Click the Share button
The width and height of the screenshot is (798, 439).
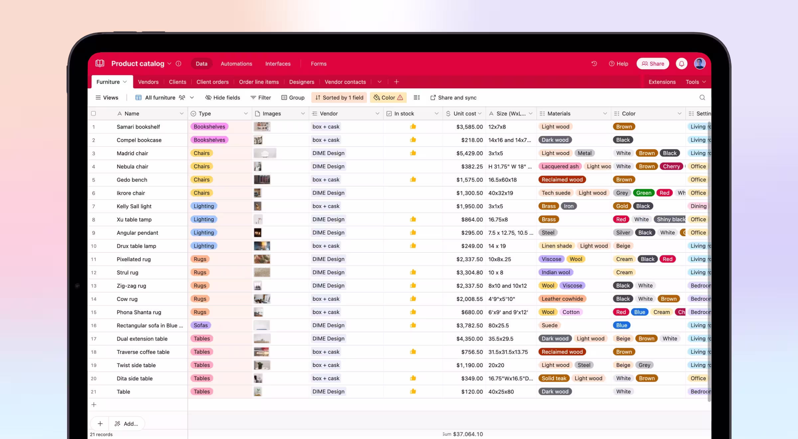[x=653, y=64]
